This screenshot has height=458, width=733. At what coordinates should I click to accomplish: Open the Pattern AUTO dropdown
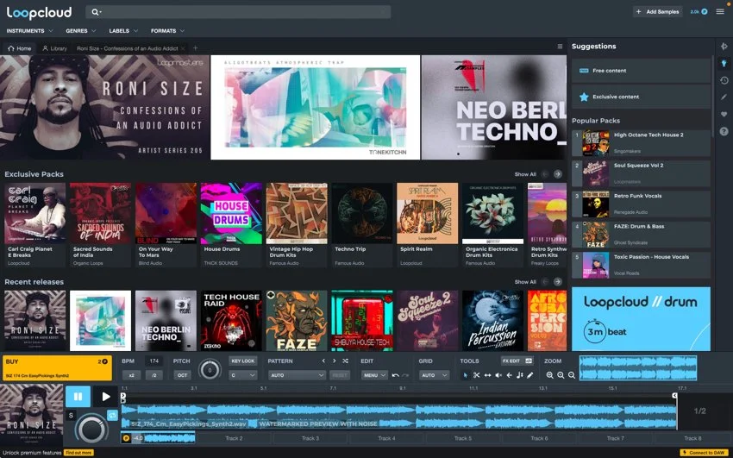[x=297, y=375]
